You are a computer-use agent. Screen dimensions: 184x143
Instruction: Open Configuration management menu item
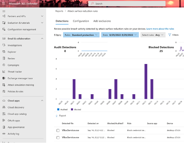(x=22, y=30)
